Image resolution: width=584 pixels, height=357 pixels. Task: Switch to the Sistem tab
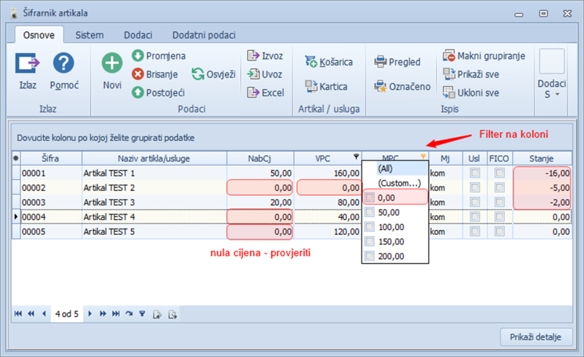point(90,35)
